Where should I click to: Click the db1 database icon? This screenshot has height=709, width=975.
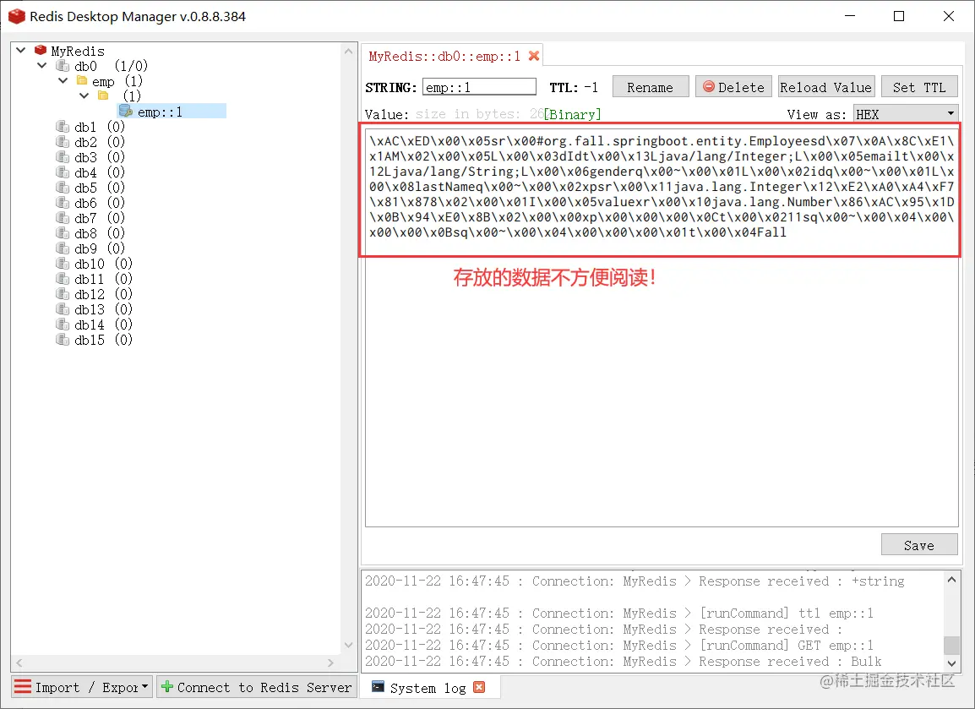[x=63, y=126]
